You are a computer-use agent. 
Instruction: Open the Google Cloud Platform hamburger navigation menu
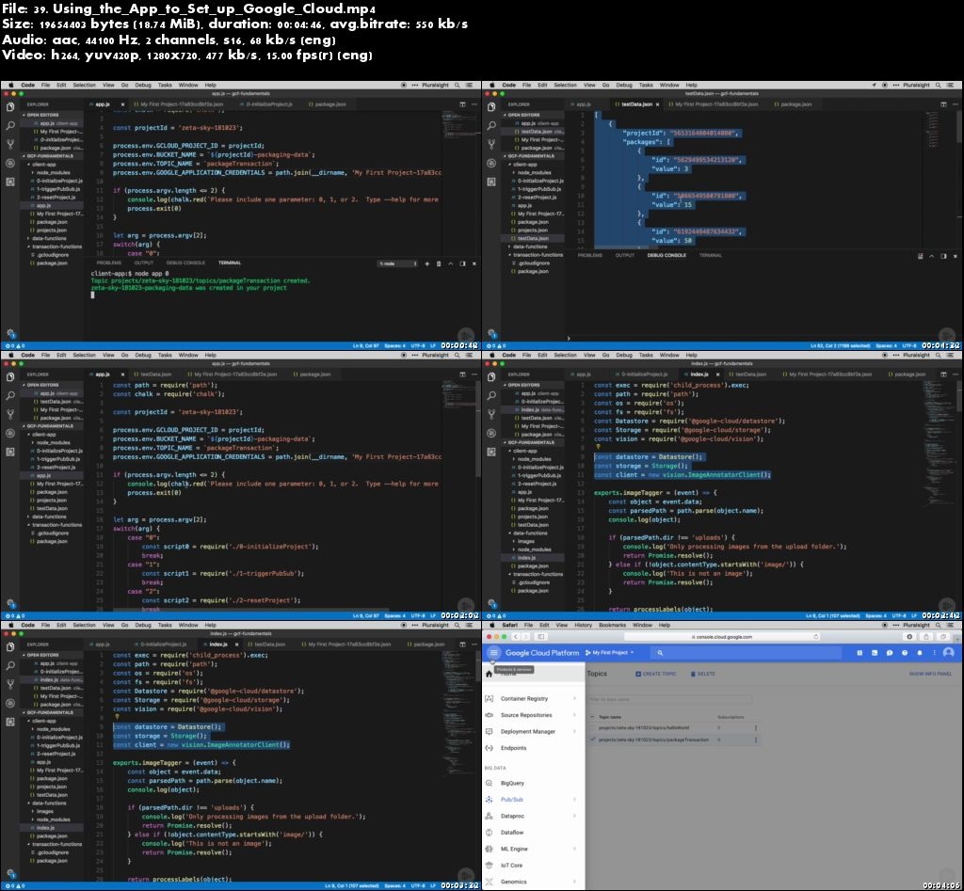pos(493,653)
